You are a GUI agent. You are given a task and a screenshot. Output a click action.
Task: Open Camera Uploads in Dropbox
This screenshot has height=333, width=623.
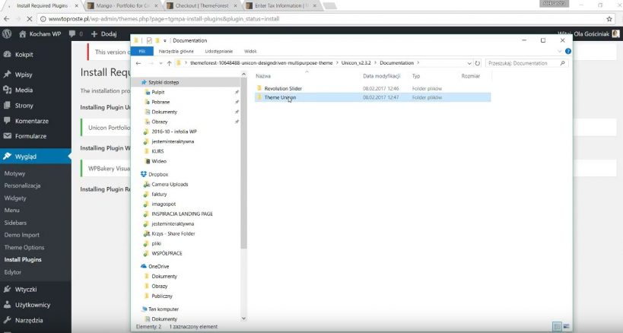coord(170,184)
